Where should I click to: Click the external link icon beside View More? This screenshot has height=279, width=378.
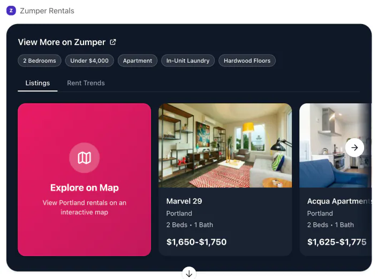point(113,42)
